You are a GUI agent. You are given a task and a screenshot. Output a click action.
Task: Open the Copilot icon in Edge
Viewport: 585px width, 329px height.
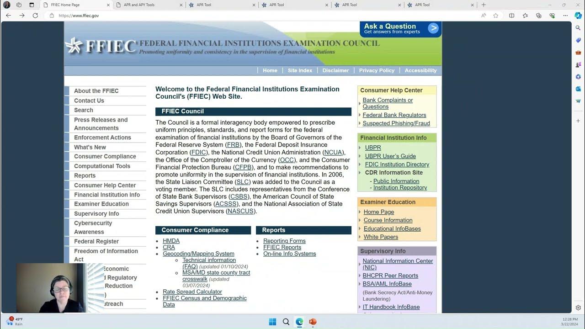tap(578, 16)
